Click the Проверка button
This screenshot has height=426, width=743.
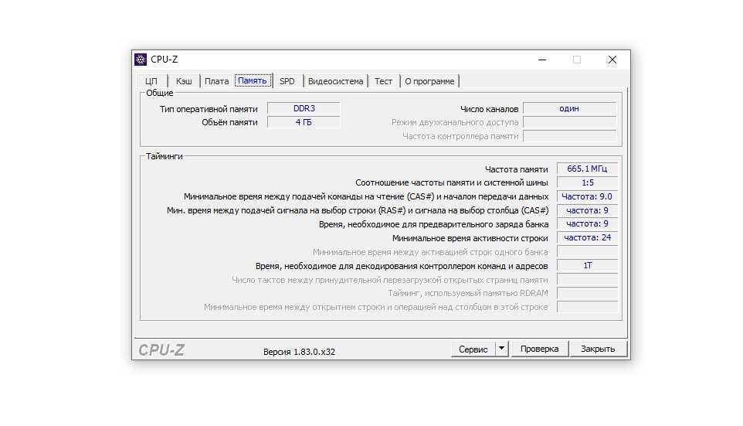click(x=539, y=349)
